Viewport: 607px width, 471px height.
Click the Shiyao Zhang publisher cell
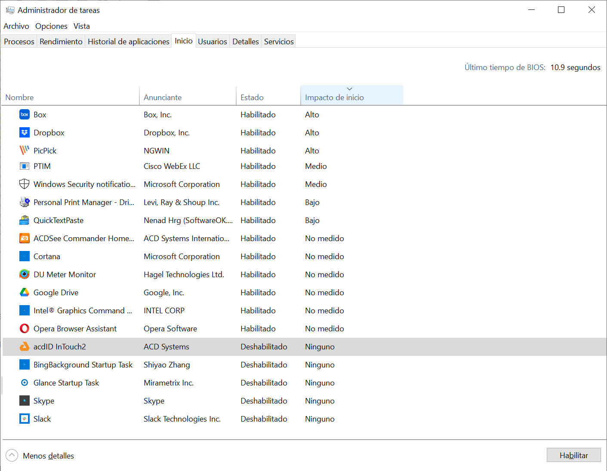tap(167, 365)
